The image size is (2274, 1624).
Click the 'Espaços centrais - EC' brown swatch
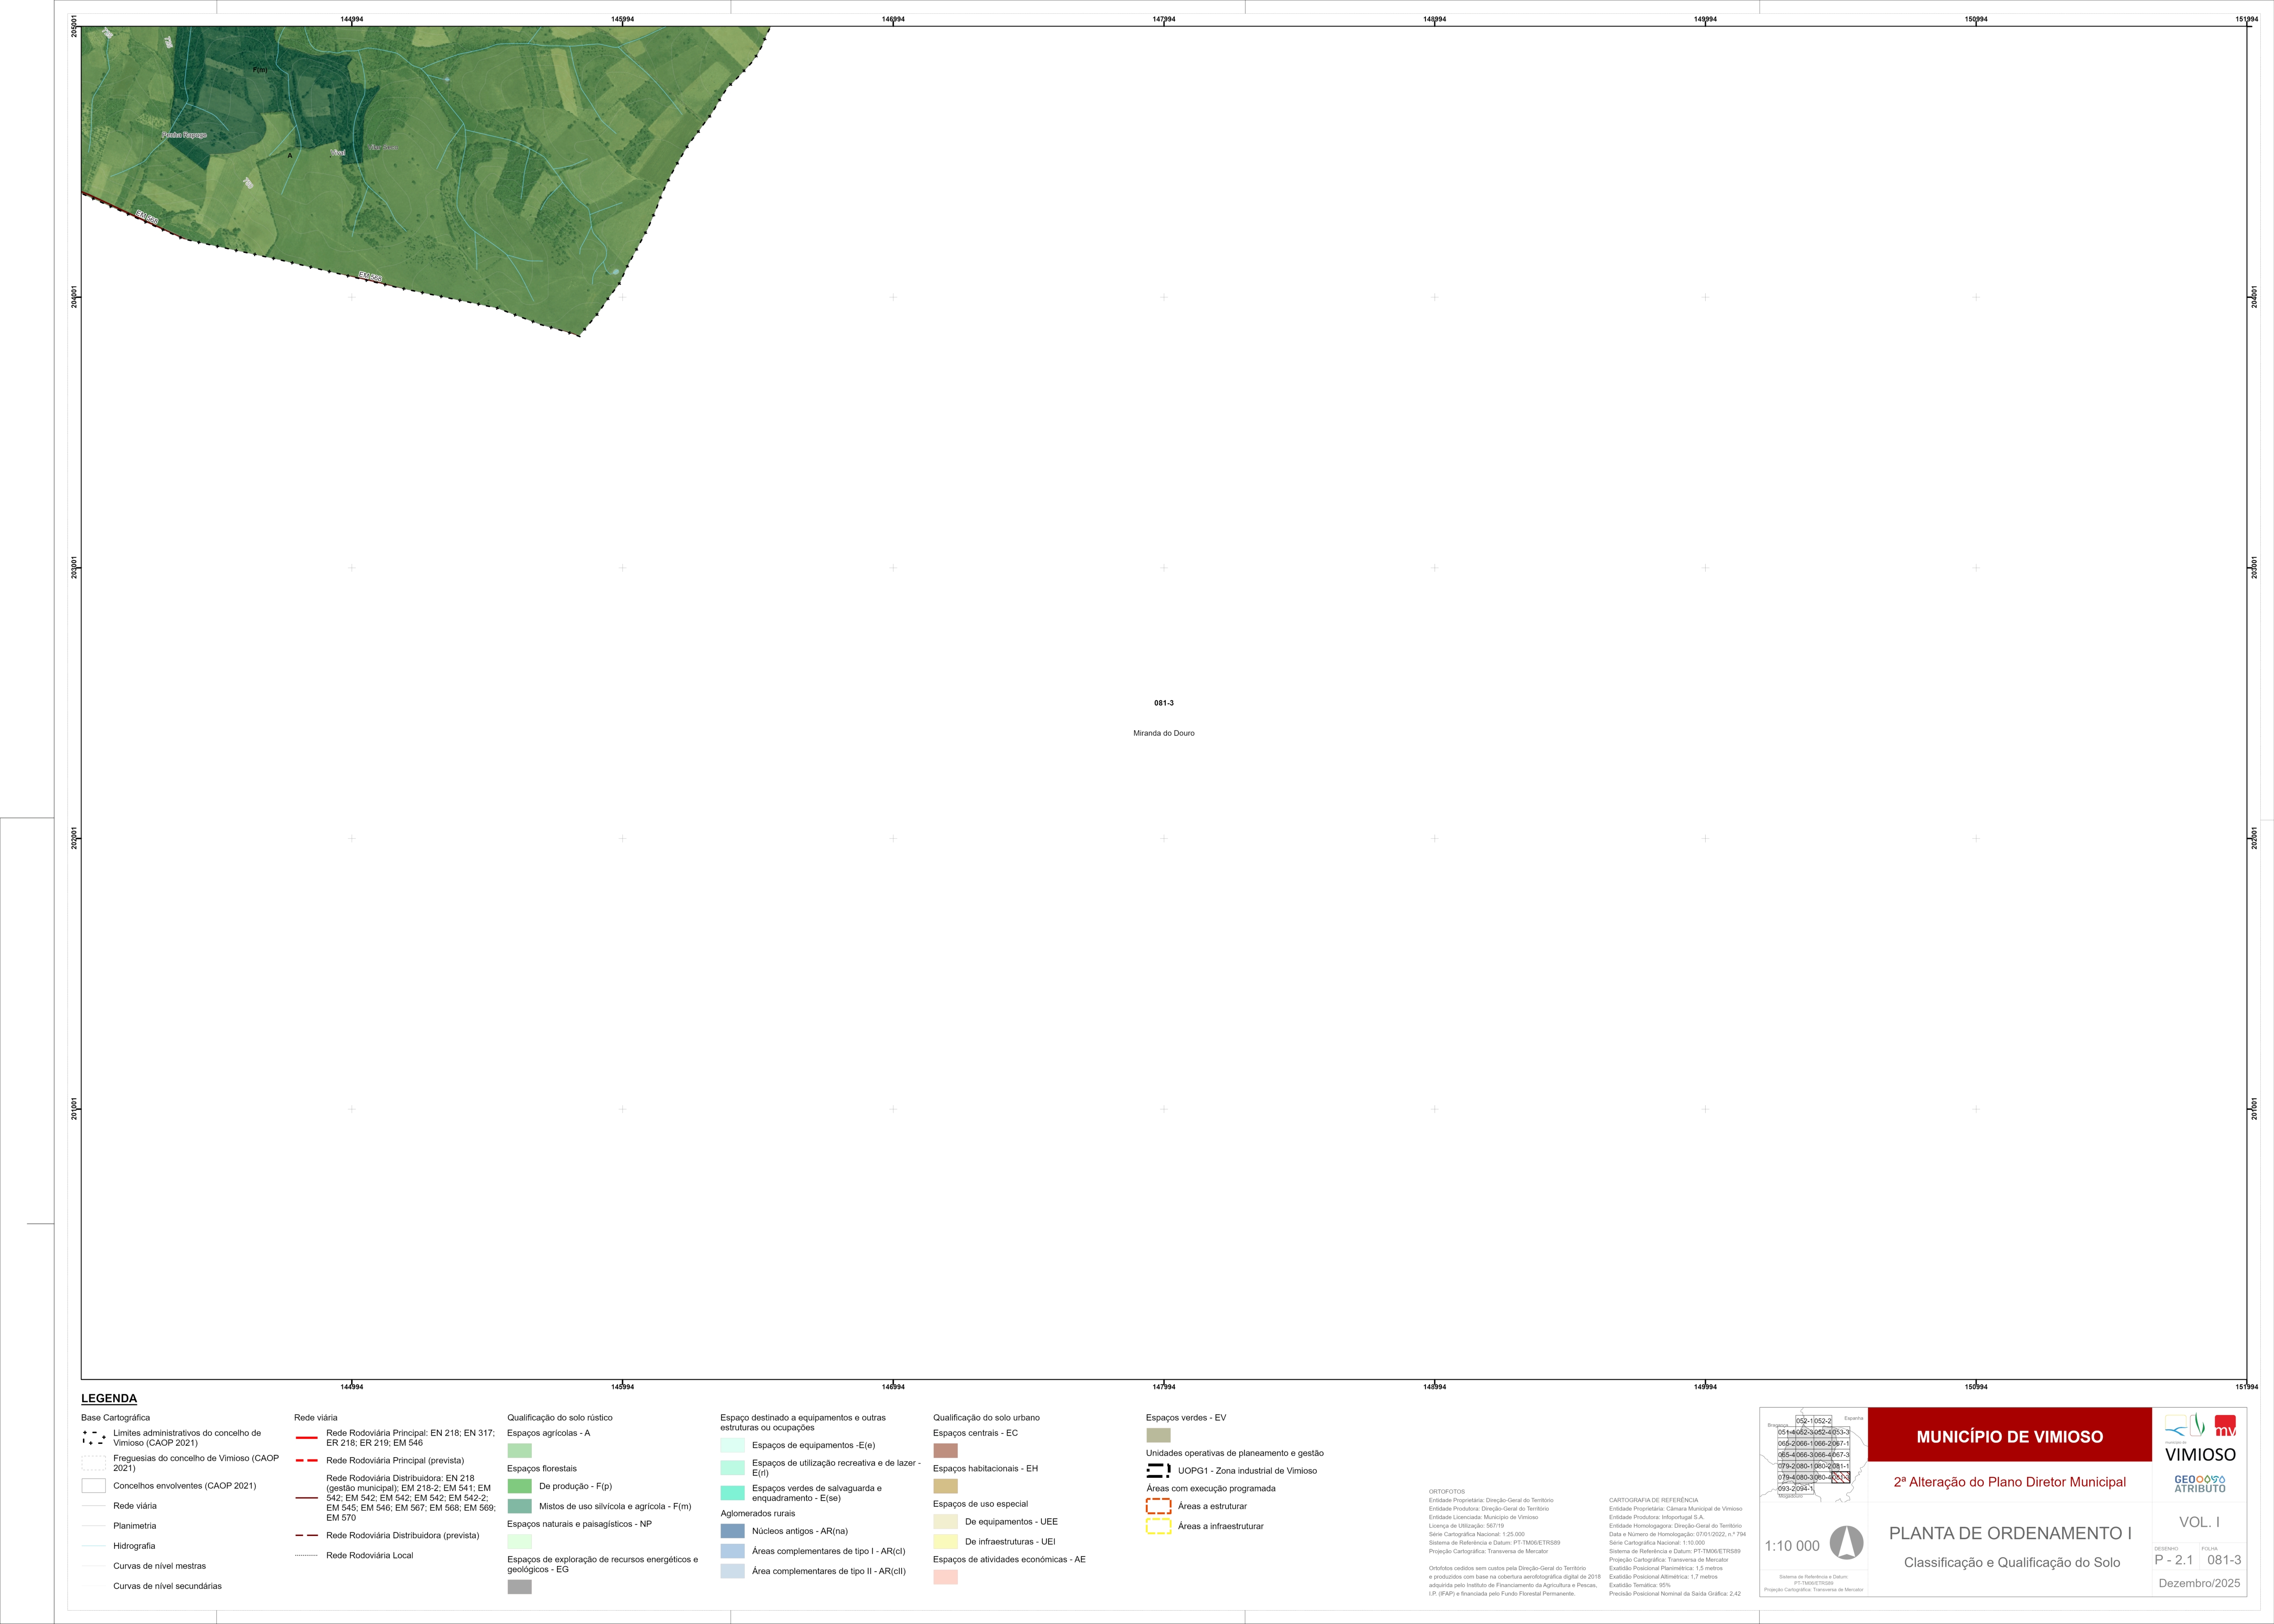click(945, 1450)
